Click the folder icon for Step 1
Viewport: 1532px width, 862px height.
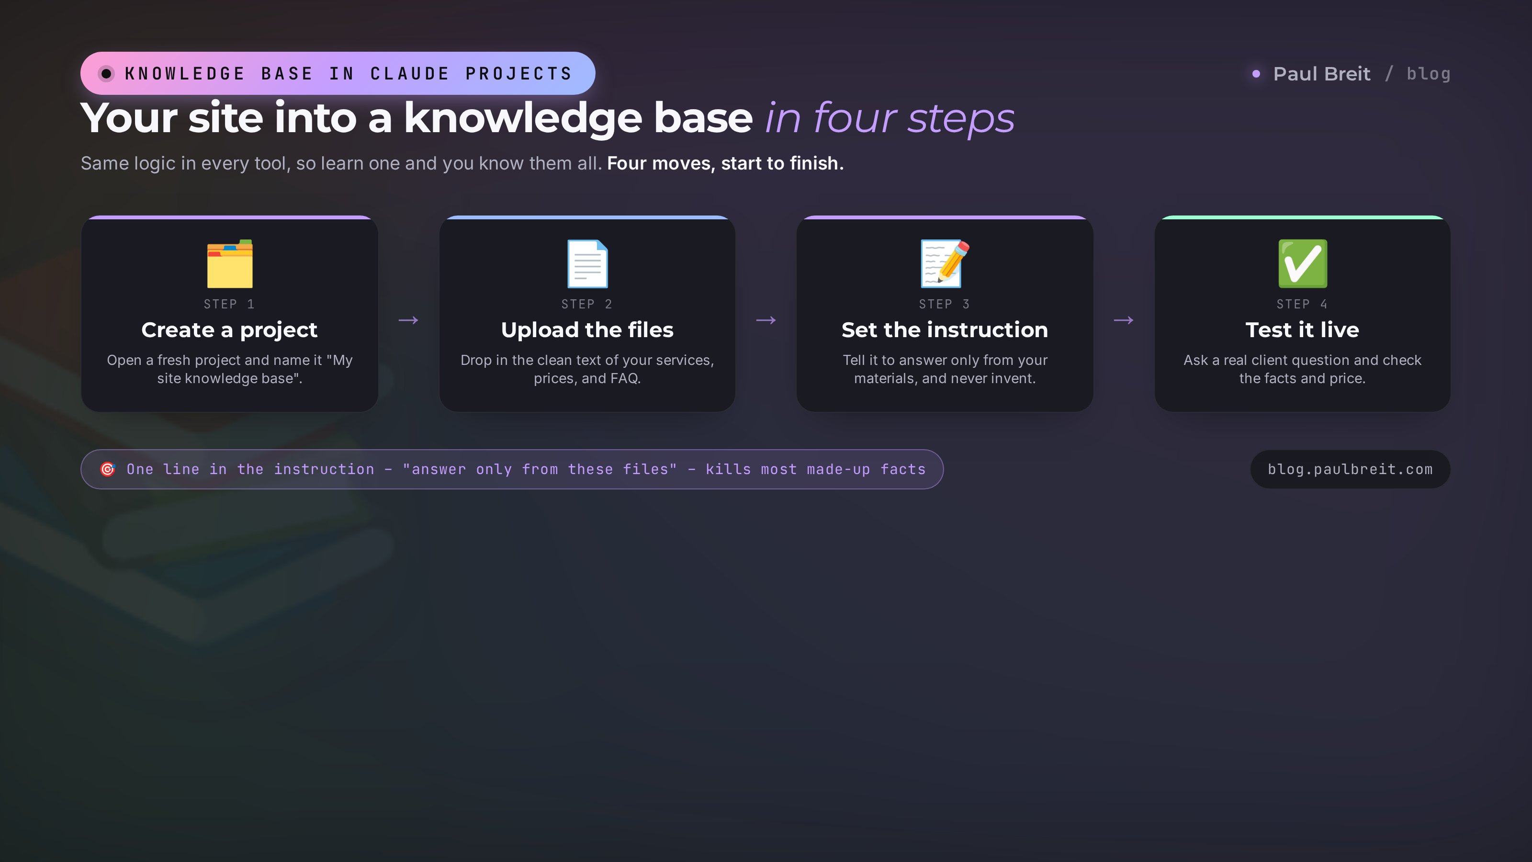click(230, 263)
